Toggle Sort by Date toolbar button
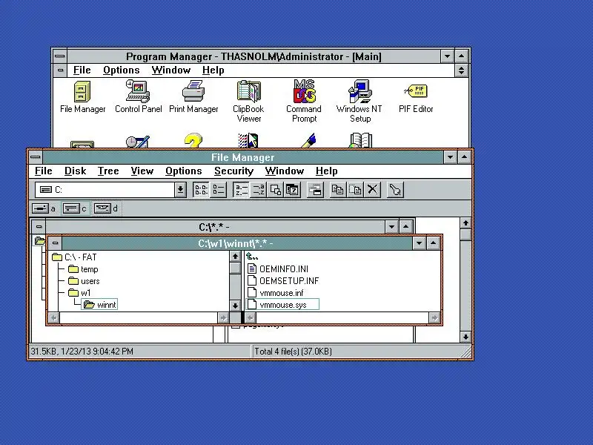593x445 pixels. (292, 190)
